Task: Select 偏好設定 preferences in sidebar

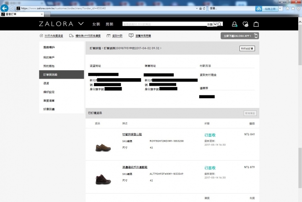Action: click(49, 92)
